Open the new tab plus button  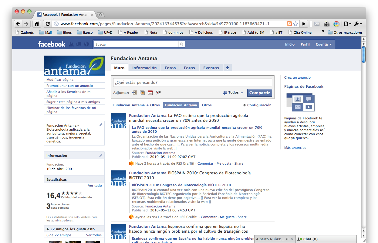[101, 15]
